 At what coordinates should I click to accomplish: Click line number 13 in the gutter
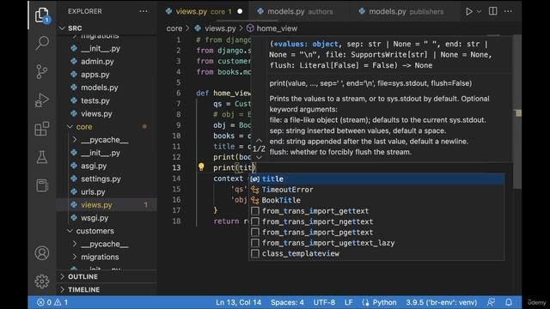click(176, 167)
